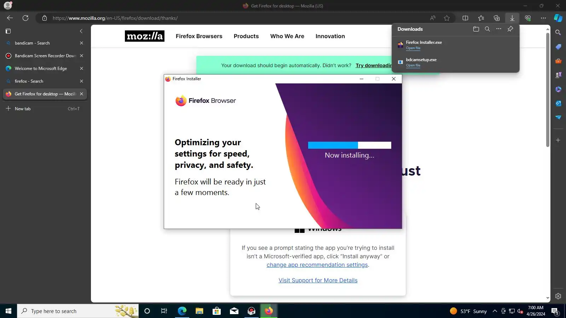Open the notification center icon
This screenshot has width=566, height=318.
(555, 311)
